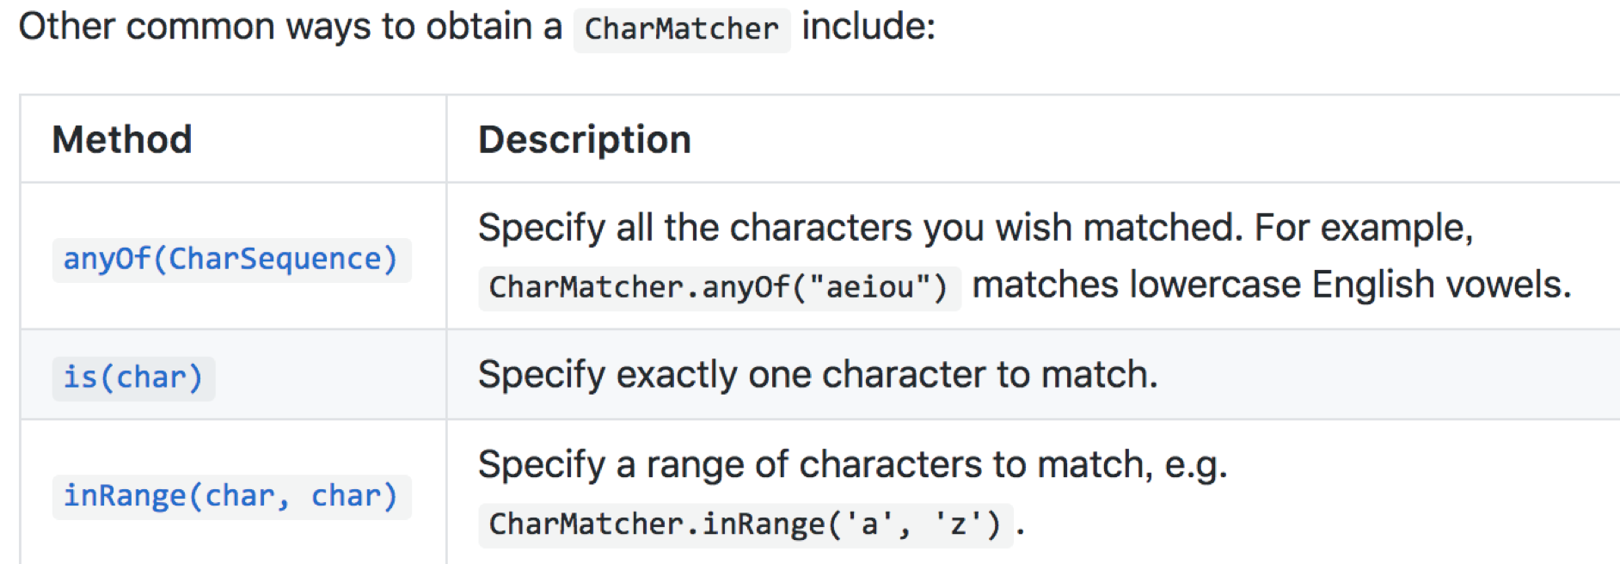
Task: Click the CharMatcher code label in the intro sentence
Action: click(681, 29)
